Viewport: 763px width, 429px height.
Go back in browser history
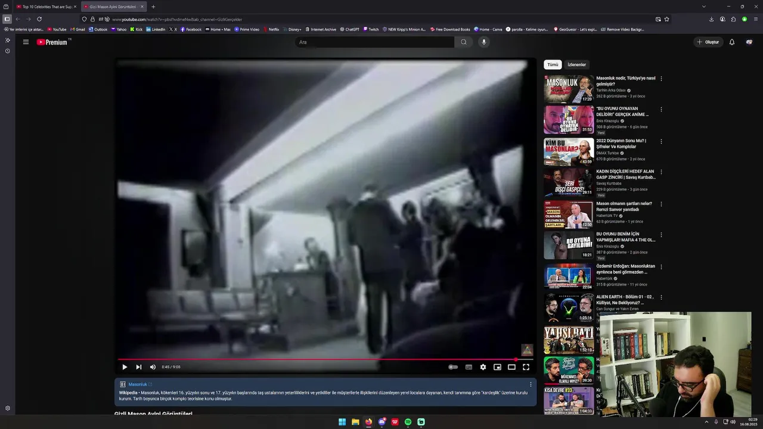(18, 19)
